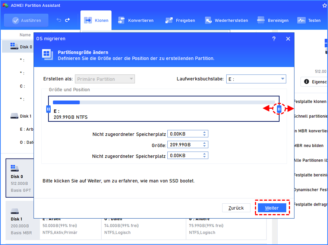The width and height of the screenshot is (328, 245).
Task: Click In MBR konvertieren in the side panel
Action: click(x=310, y=131)
